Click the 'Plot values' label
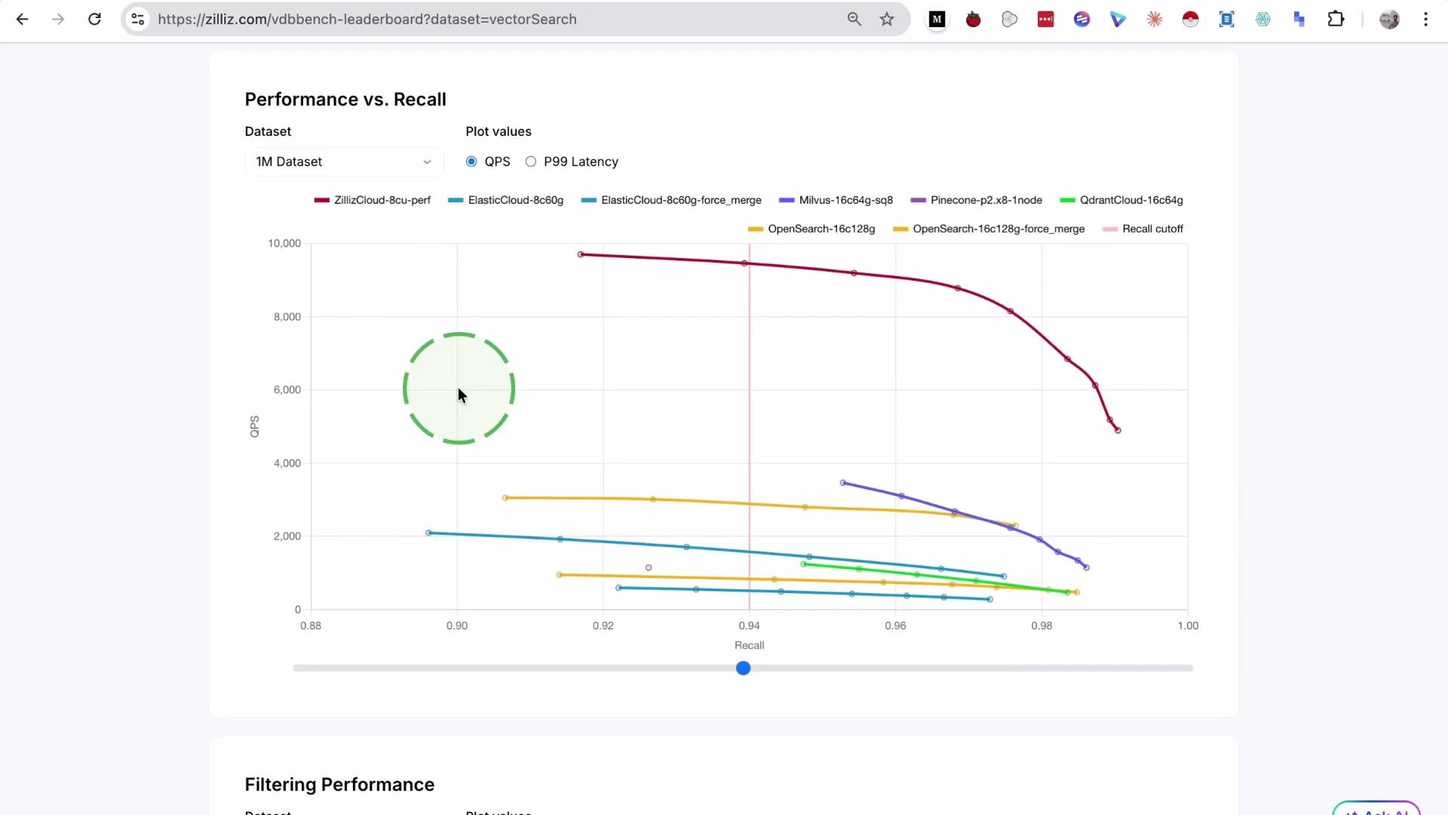 tap(499, 131)
